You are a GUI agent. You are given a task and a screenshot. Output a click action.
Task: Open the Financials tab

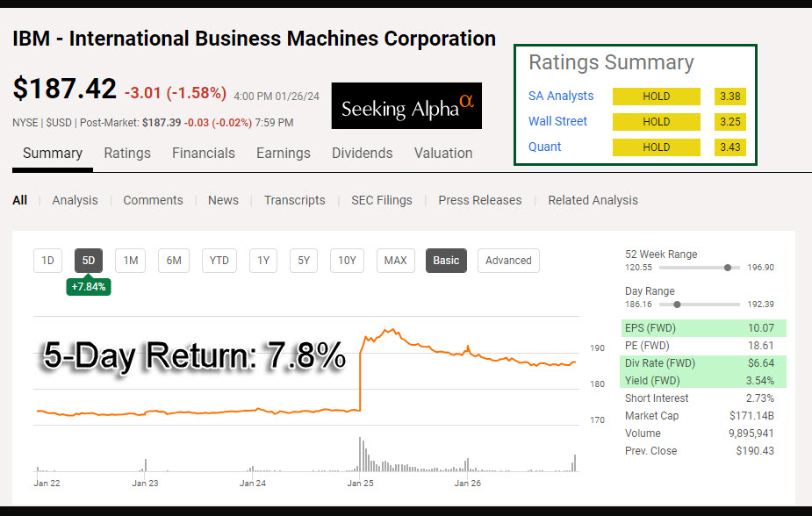[204, 153]
